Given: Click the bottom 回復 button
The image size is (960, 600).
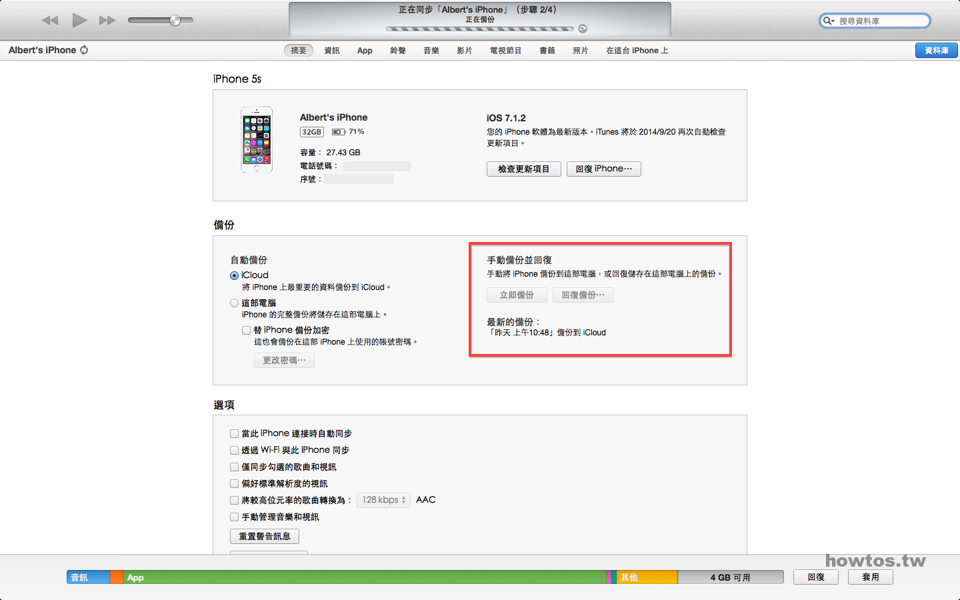Looking at the screenshot, I should (816, 577).
